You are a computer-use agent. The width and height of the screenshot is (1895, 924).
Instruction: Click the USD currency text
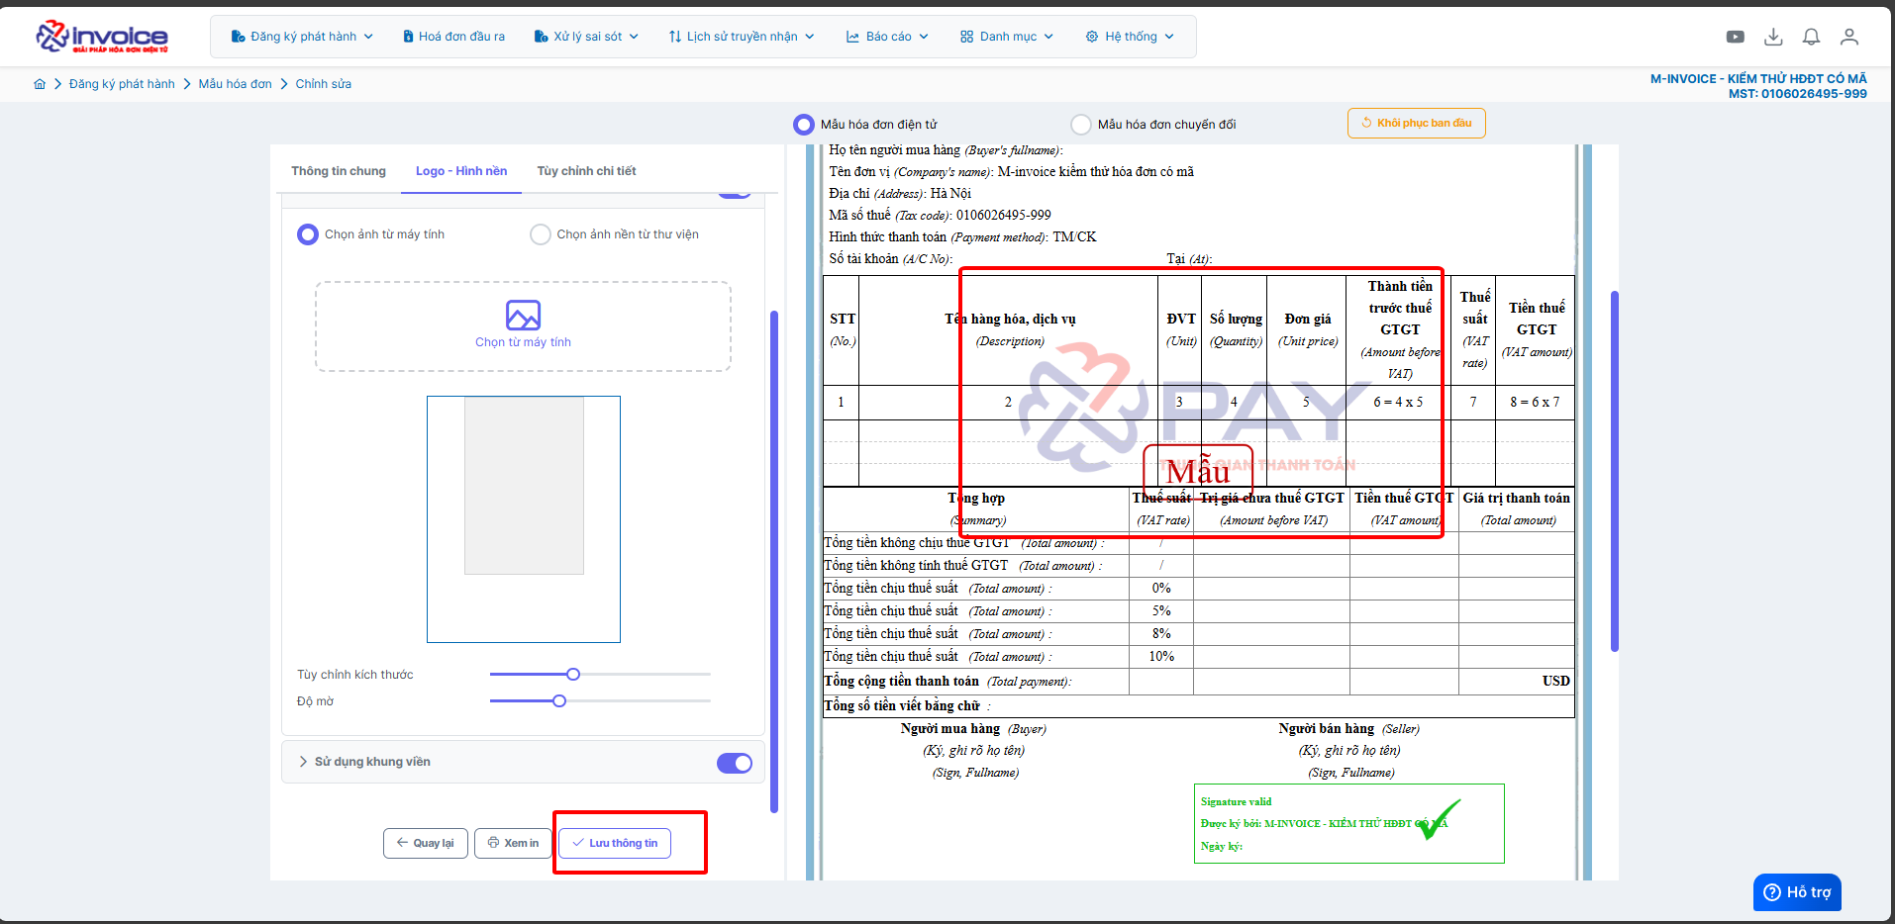(1555, 681)
